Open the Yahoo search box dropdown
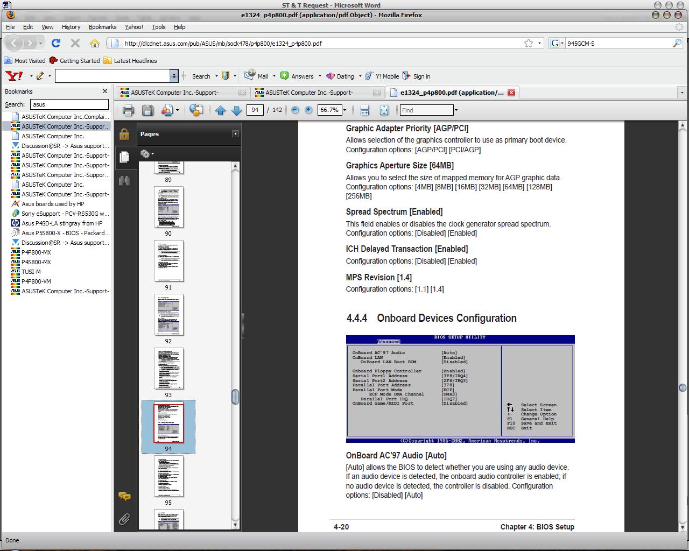Viewport: 689px width, 551px height. [174, 76]
